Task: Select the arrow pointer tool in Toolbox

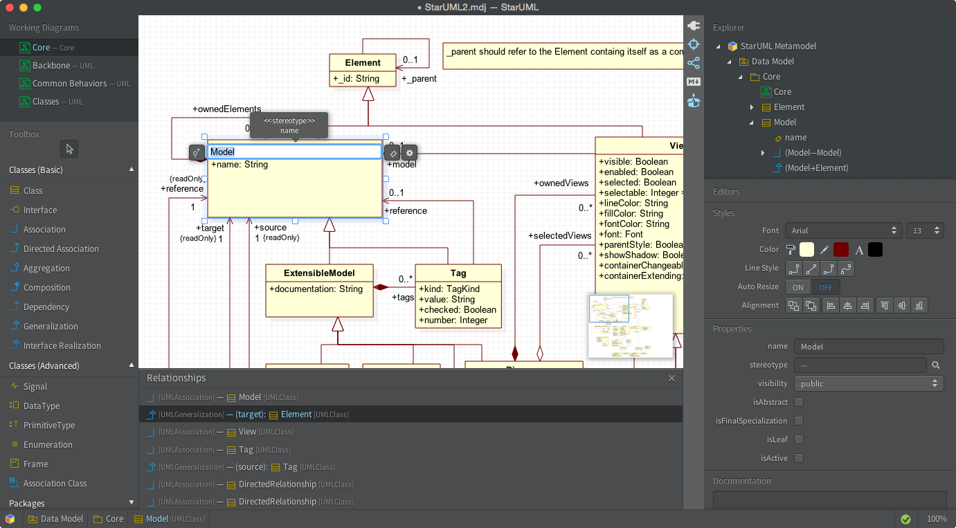Action: [69, 148]
